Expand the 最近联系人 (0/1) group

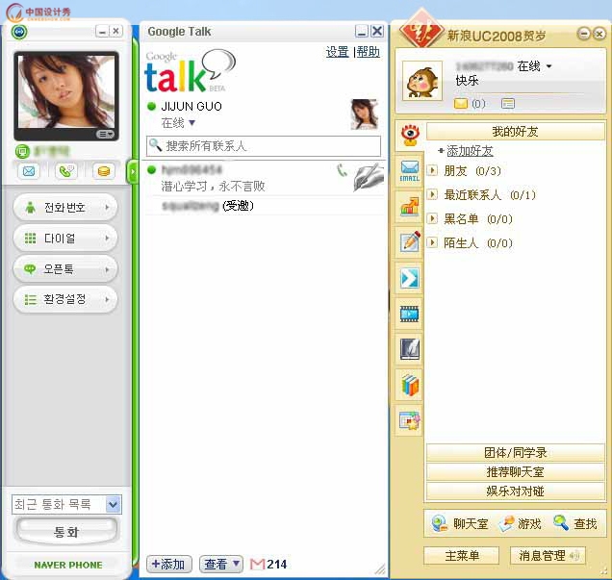pos(432,194)
